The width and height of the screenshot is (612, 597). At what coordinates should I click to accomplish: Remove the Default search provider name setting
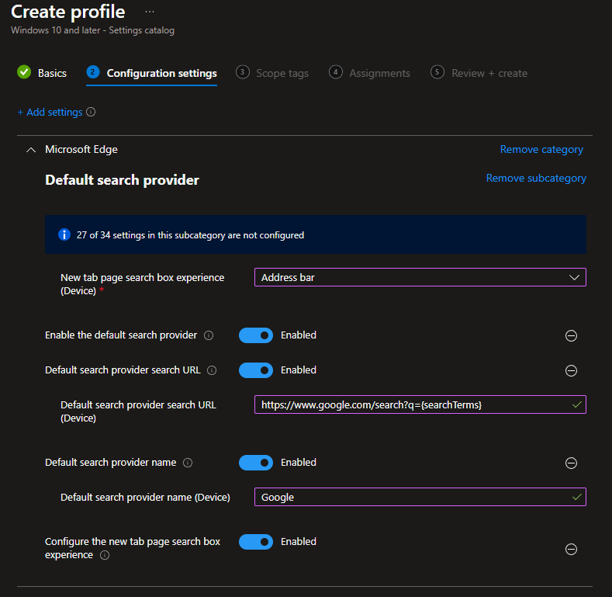[571, 463]
